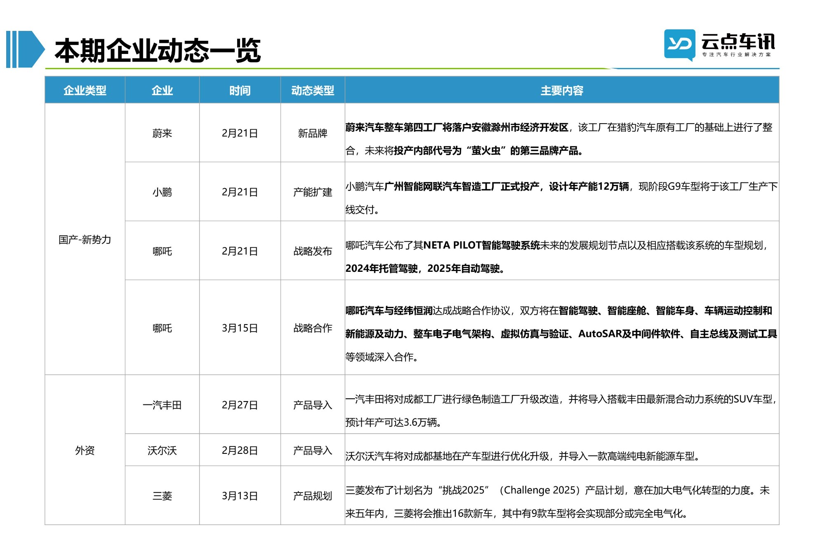825x549 pixels.
Task: Click the 哪吒汽车与经纬恒润 content line
Action: tap(559, 310)
